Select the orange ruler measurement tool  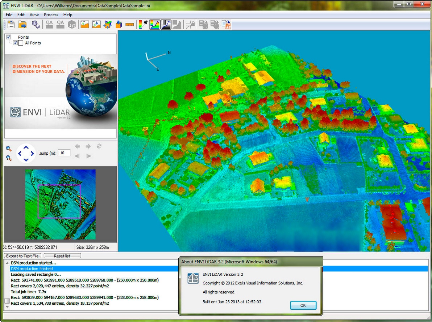coord(129,25)
